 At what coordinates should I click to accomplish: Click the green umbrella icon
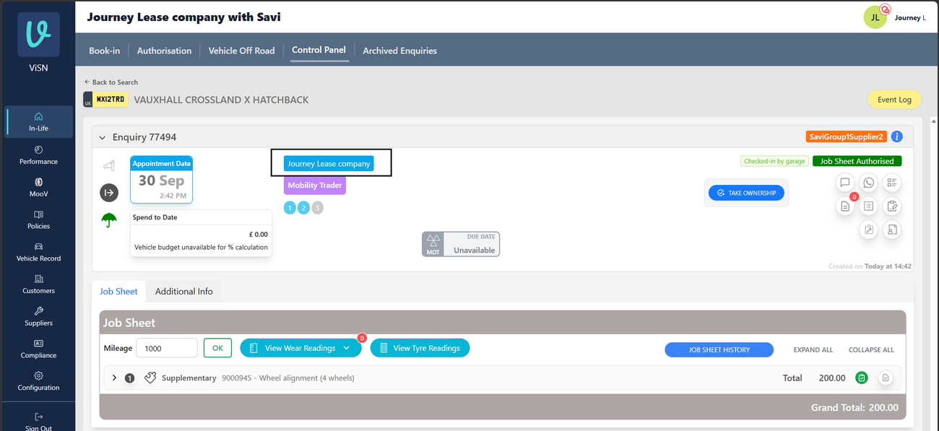[109, 220]
